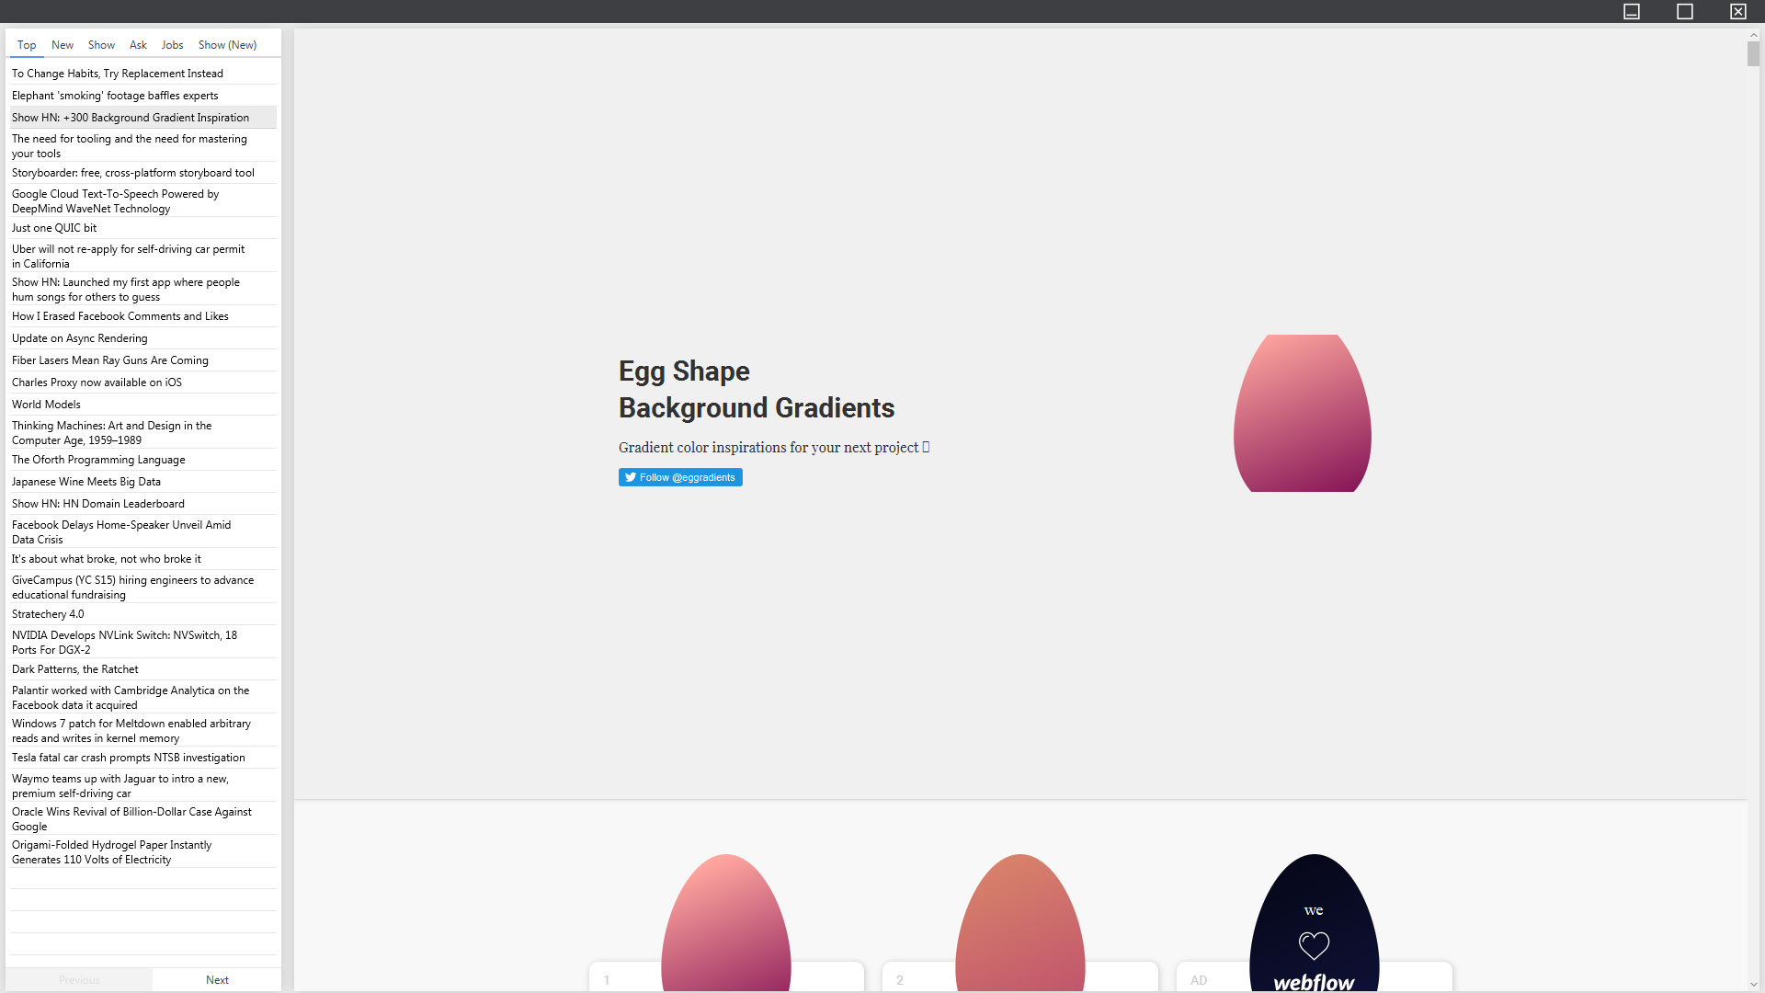The width and height of the screenshot is (1765, 993).
Task: Click the Previous pagination button
Action: (79, 979)
